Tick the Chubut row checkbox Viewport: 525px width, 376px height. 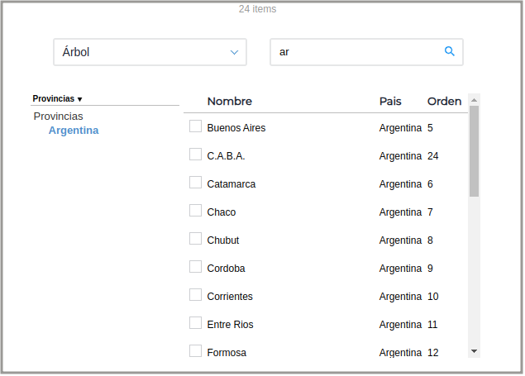[x=195, y=239]
